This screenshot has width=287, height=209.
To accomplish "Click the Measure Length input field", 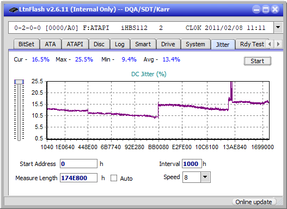I will point(79,178).
